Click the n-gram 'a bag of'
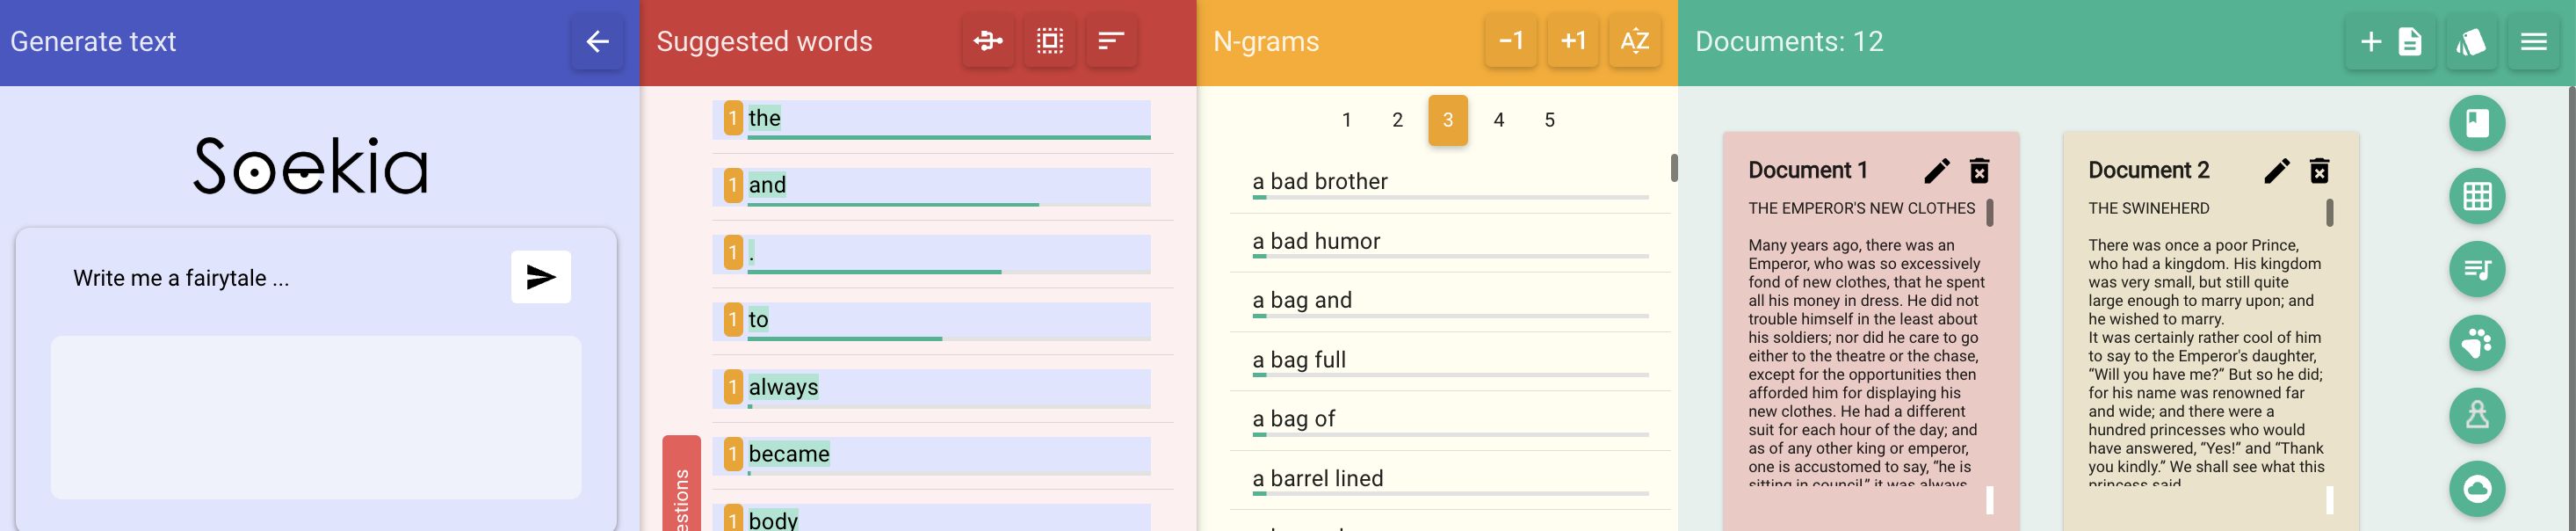The image size is (2576, 531). (x=1449, y=420)
